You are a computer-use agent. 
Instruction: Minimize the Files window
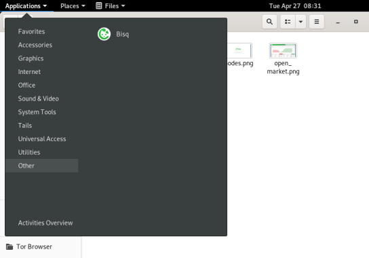(x=338, y=22)
